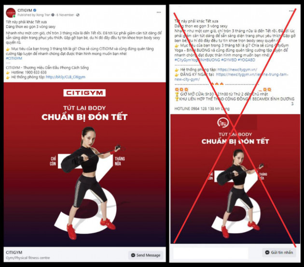Open the https://newcitygym.vn/ link
This screenshot has width=304, height=267.
tap(237, 69)
